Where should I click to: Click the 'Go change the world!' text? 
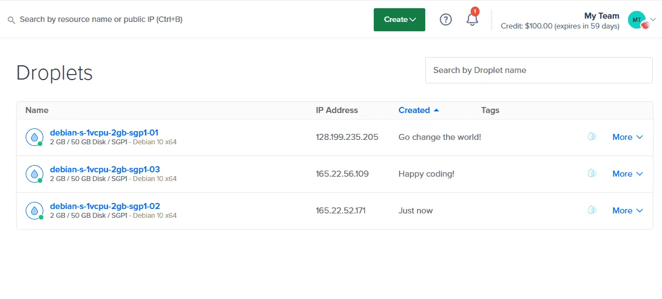coord(440,137)
